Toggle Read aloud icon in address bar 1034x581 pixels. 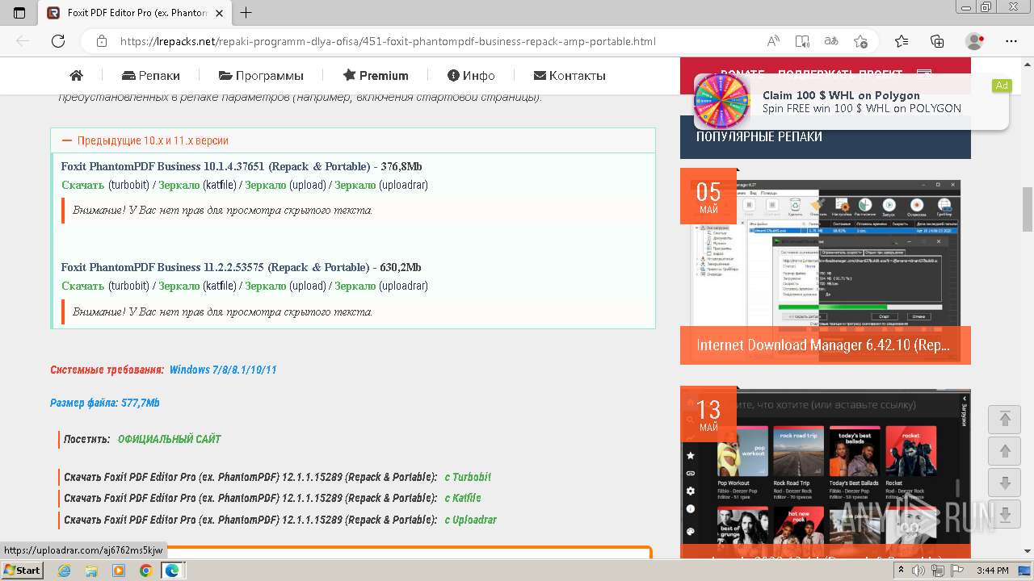click(773, 41)
